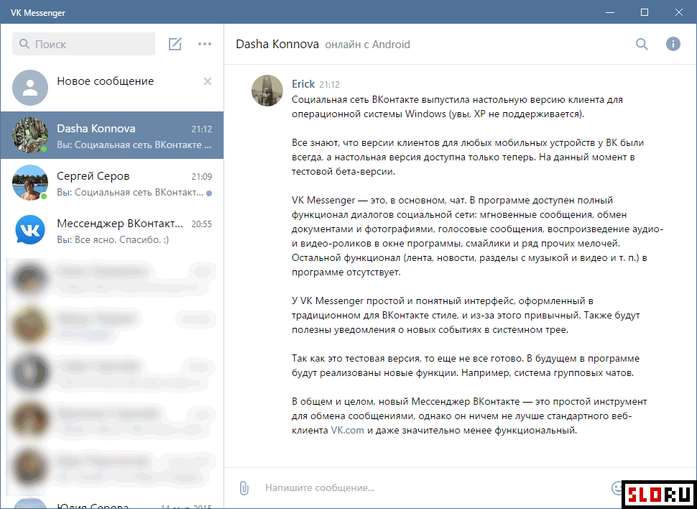Open the Мессенджер ВКонтакте dialog
Image resolution: width=697 pixels, height=509 pixels.
tap(112, 231)
